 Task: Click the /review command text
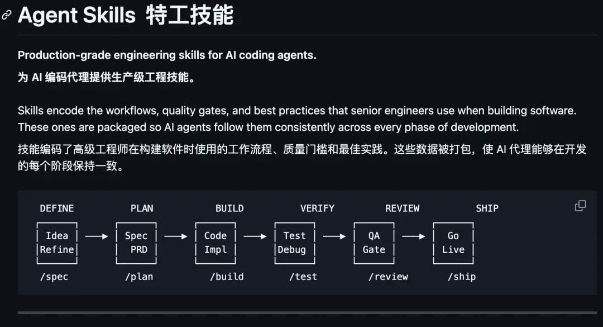(x=389, y=277)
